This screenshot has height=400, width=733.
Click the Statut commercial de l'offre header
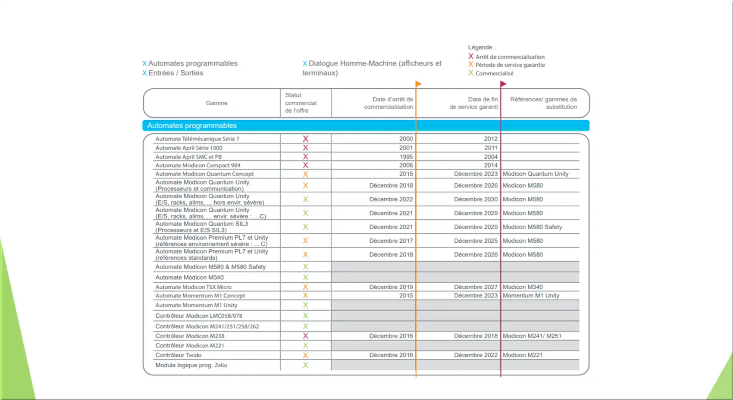point(301,103)
